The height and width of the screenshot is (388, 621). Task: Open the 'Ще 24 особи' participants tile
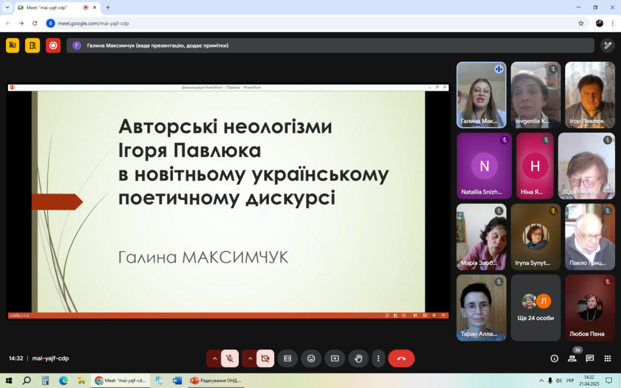tap(535, 307)
